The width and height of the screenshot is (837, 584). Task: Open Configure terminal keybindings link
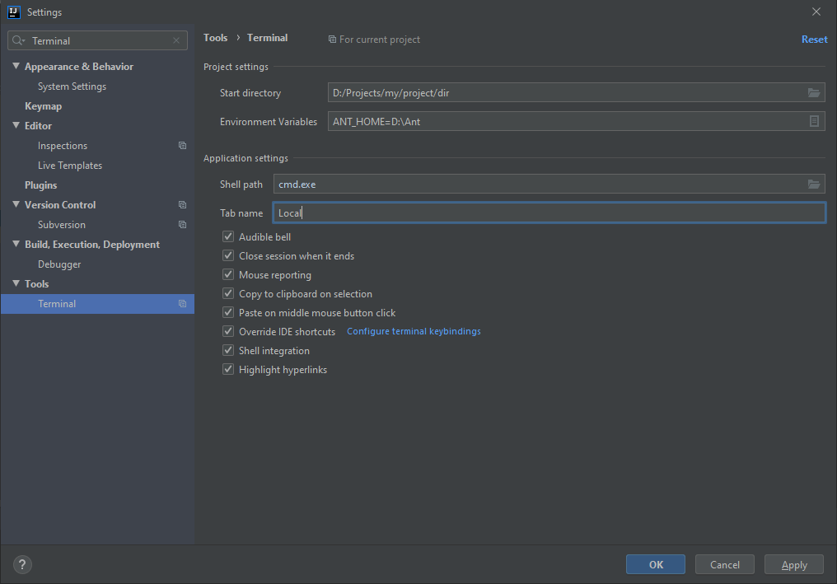tap(413, 331)
